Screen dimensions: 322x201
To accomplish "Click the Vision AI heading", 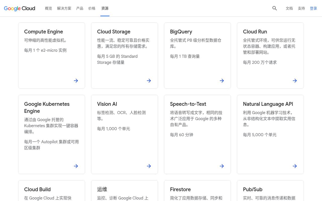I will point(107,104).
